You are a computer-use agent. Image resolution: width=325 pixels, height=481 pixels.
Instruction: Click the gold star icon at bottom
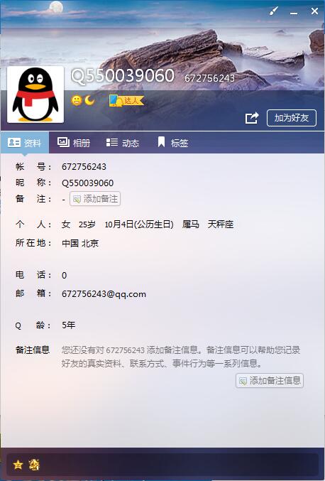[x=18, y=465]
